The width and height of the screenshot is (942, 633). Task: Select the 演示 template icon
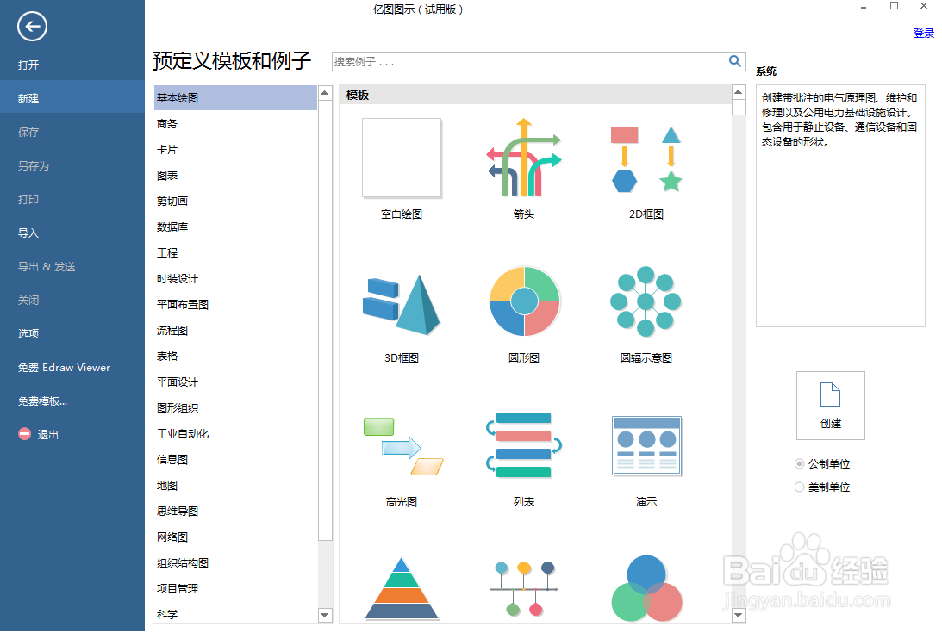point(646,445)
